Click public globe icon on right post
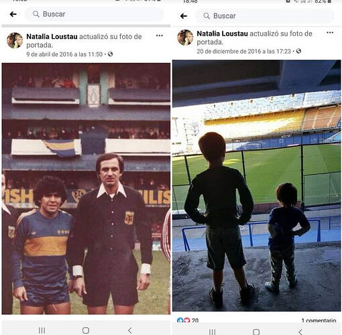The height and width of the screenshot is (335, 342). [x=298, y=51]
